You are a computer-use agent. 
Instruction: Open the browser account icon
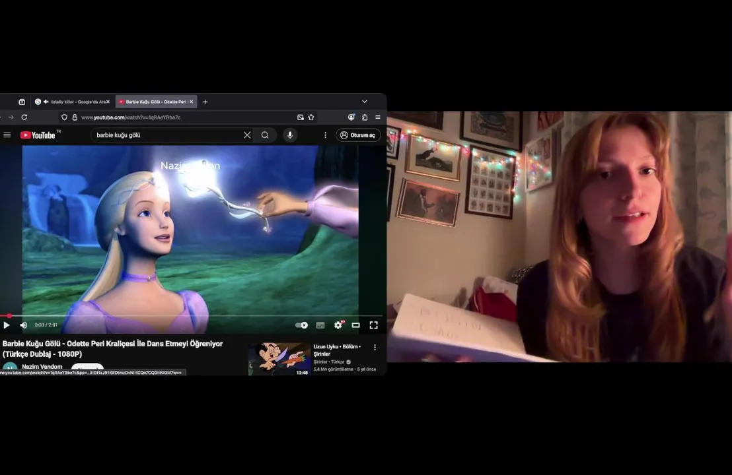click(x=351, y=117)
